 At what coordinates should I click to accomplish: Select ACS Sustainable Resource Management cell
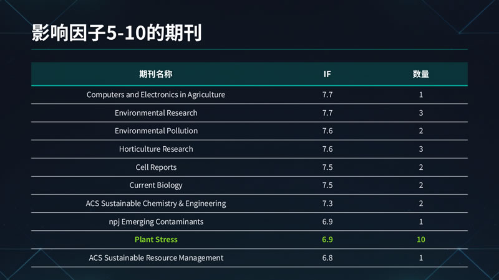point(156,258)
